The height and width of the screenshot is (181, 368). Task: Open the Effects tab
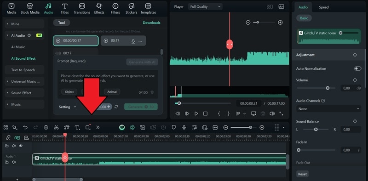tap(99, 9)
